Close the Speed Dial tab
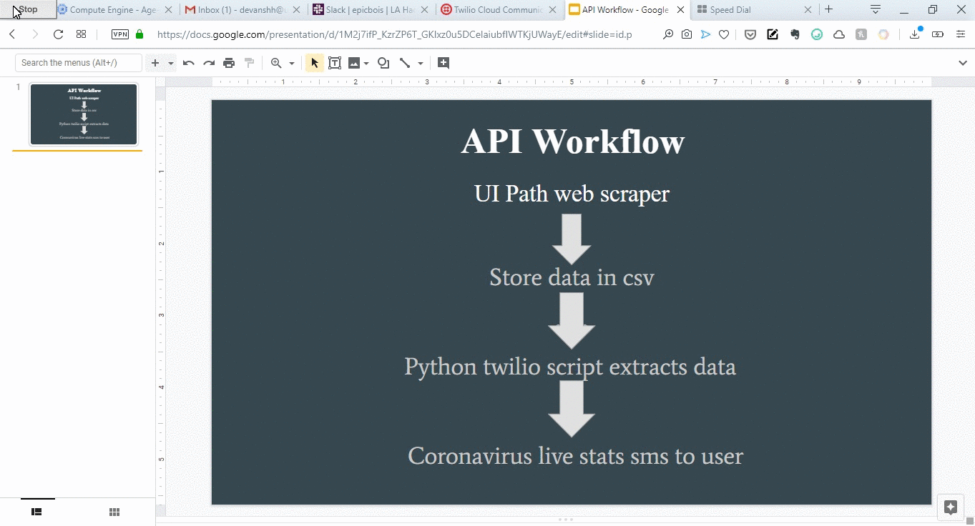Image resolution: width=975 pixels, height=526 pixels. (808, 10)
